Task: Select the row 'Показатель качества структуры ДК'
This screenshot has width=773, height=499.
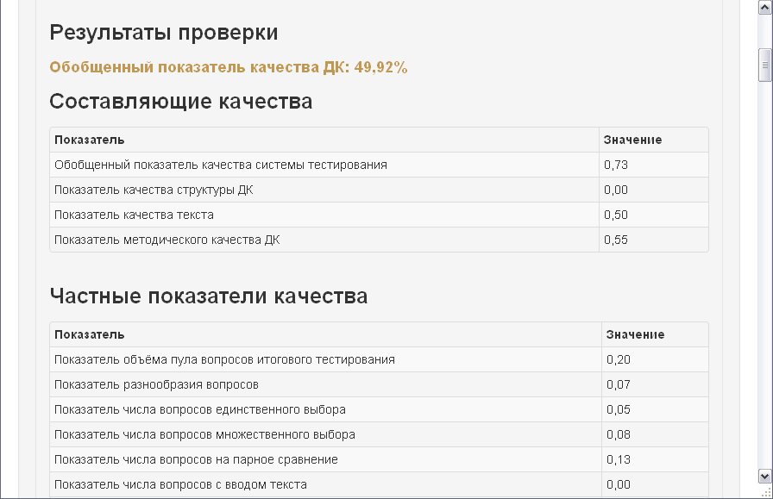Action: pos(379,190)
